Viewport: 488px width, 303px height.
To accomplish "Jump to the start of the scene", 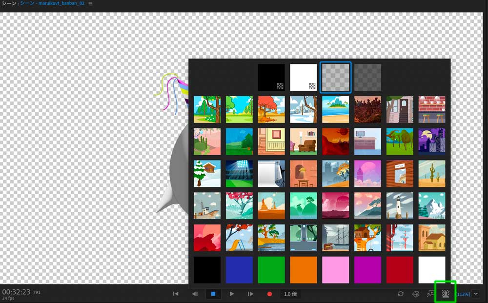I will 176,294.
